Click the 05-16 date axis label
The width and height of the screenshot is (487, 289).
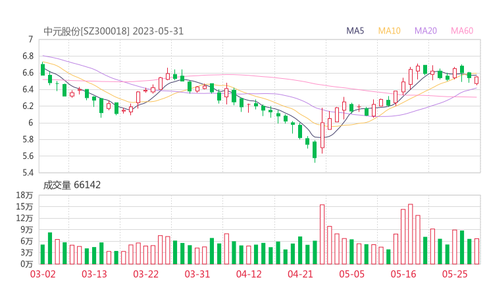click(403, 274)
